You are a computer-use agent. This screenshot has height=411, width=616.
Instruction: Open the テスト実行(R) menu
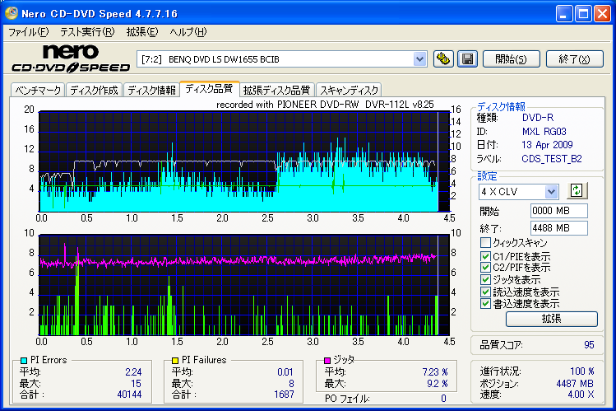[87, 32]
